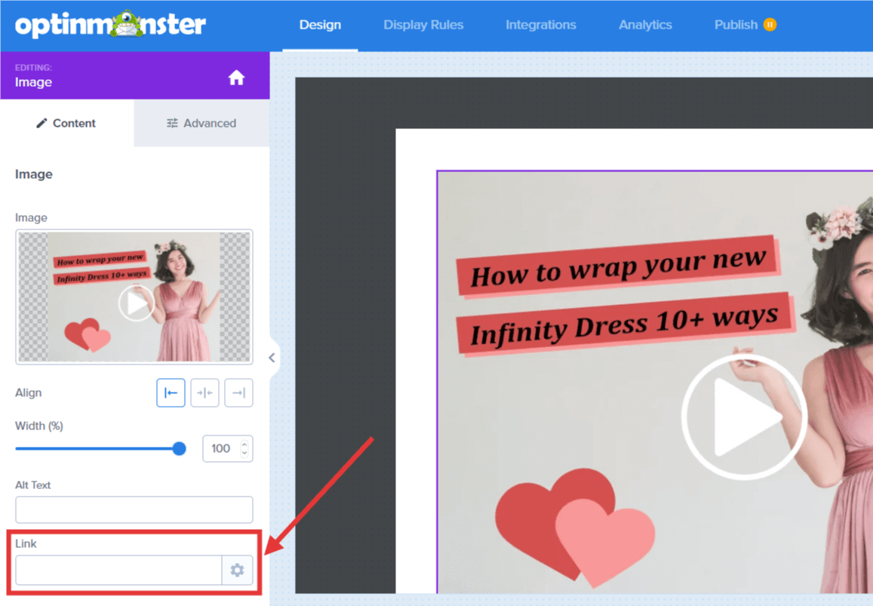This screenshot has width=873, height=606.
Task: Click the Width percentage slider handle
Action: coord(179,448)
